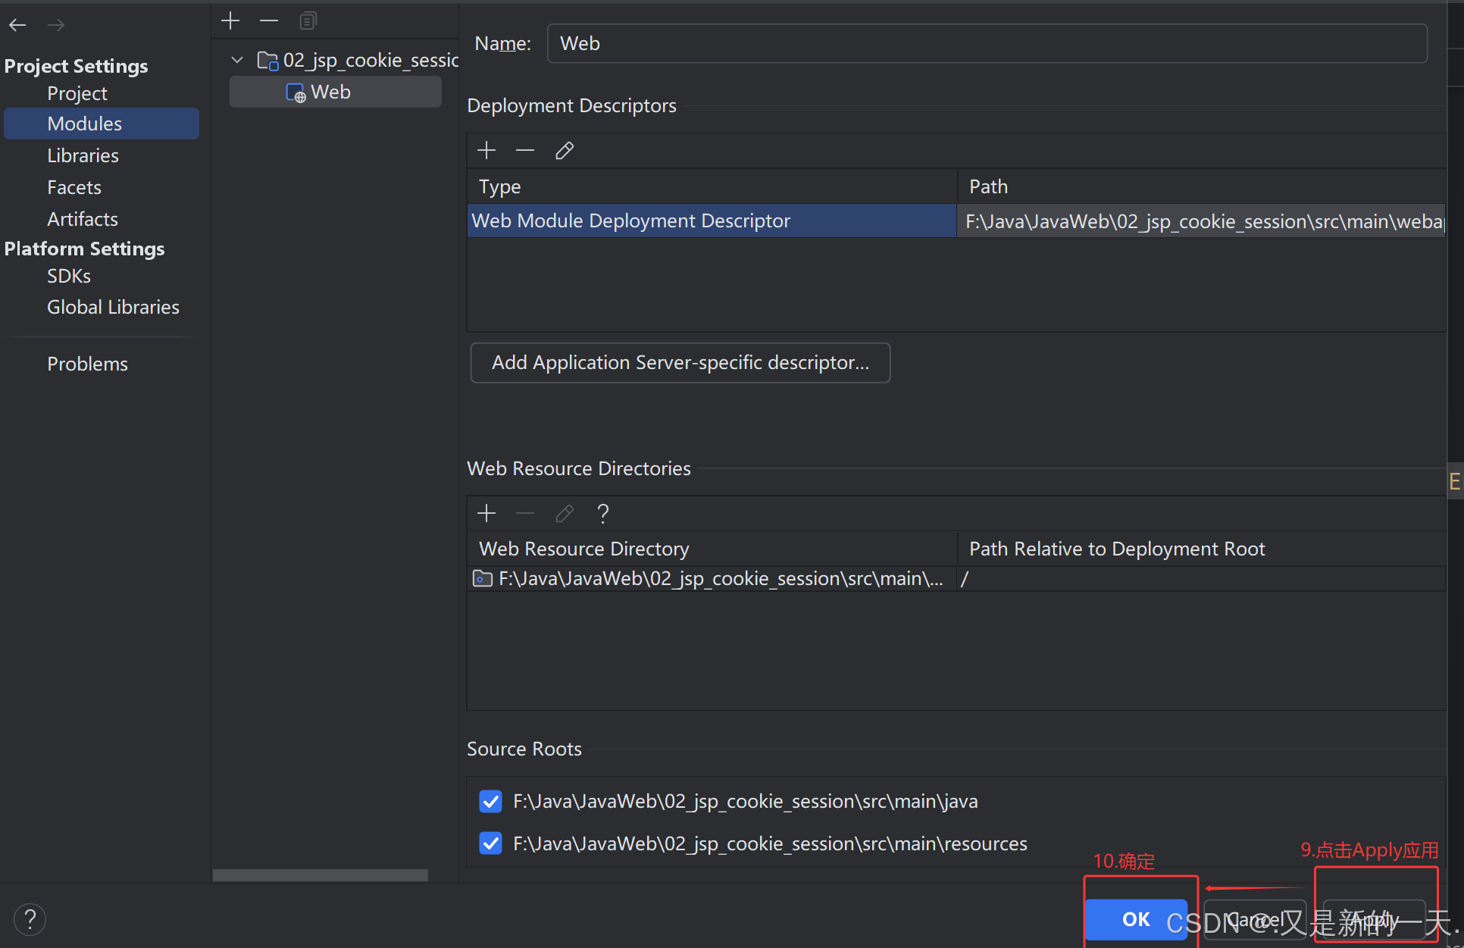This screenshot has height=948, width=1464.
Task: Click the back navigation arrow
Action: [x=17, y=25]
